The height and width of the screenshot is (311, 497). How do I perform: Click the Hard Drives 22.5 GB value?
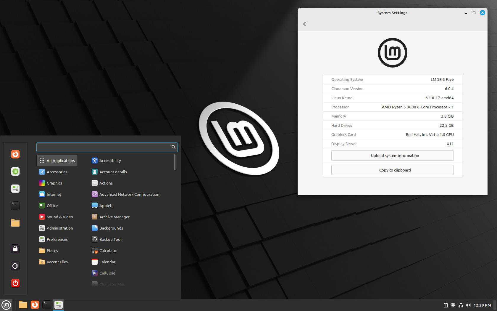[446, 125]
